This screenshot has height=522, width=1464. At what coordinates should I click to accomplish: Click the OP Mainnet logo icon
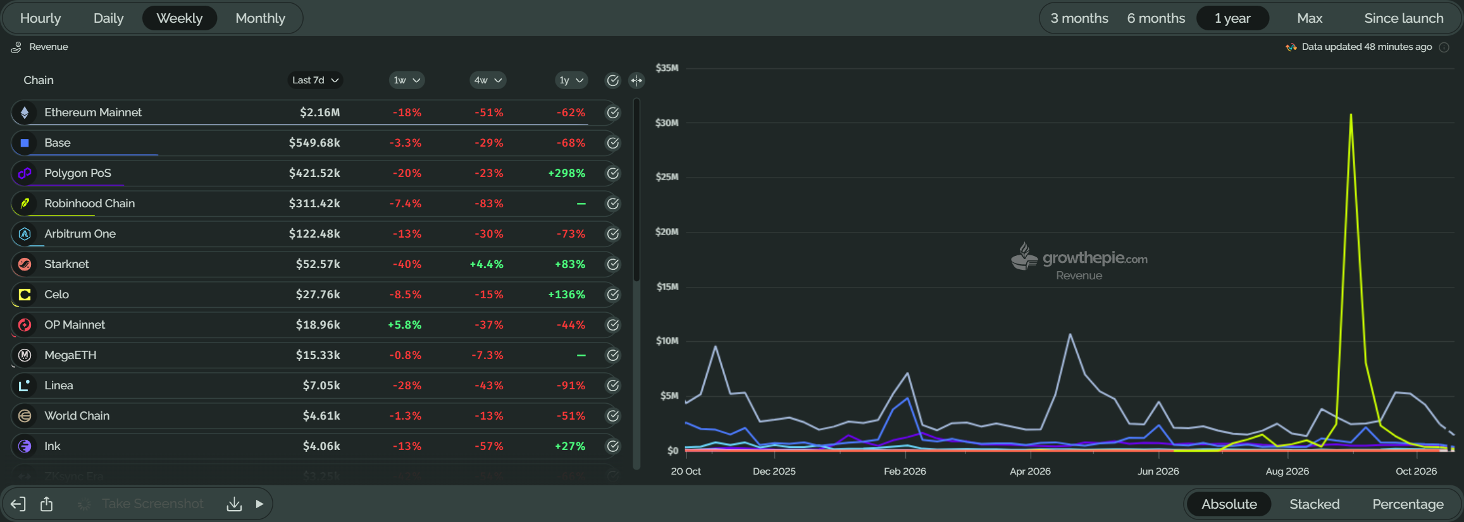[25, 325]
